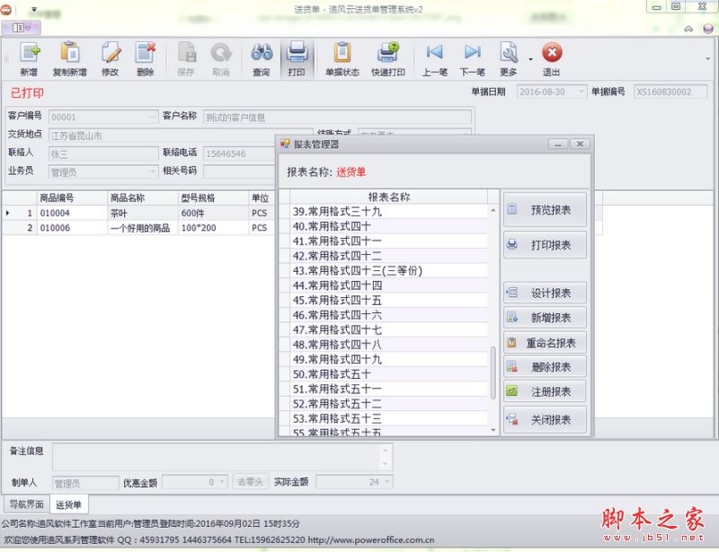Click the 注册报表 register report button
Viewport: 719px width, 552px height.
[x=545, y=391]
